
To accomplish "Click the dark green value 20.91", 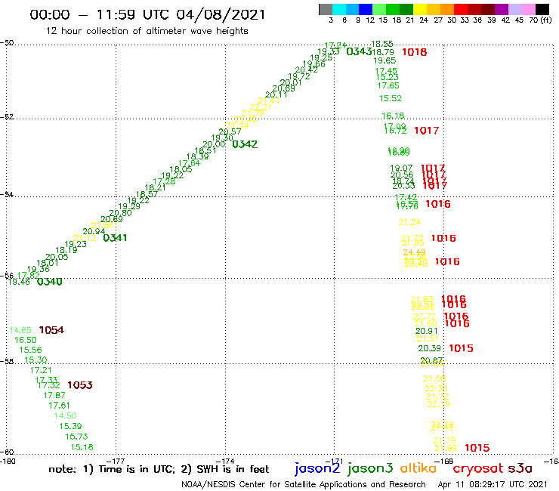I will point(426,331).
